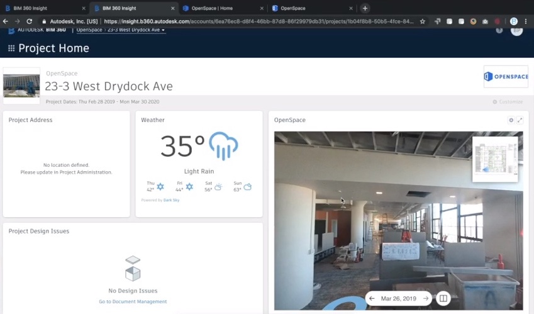Toggle split-view compare in OpenSpace viewer
The width and height of the screenshot is (534, 314).
pos(443,298)
